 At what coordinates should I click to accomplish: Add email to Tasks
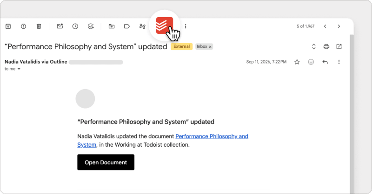91,26
